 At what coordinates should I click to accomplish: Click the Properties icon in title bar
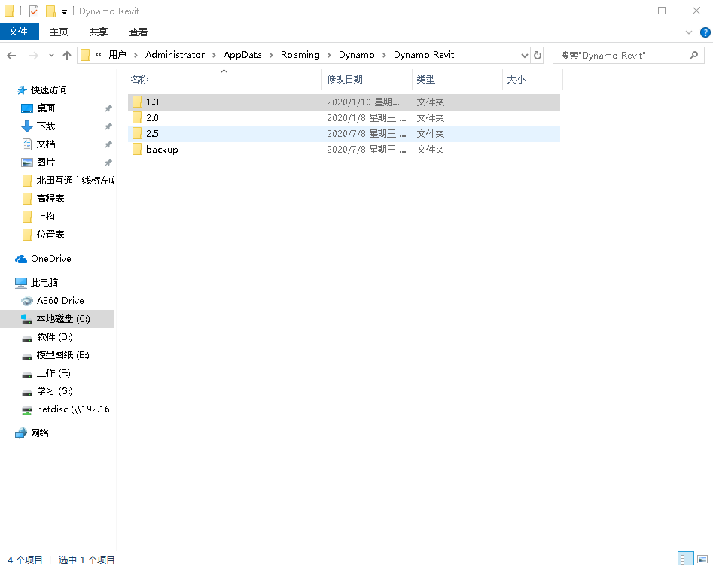(34, 11)
